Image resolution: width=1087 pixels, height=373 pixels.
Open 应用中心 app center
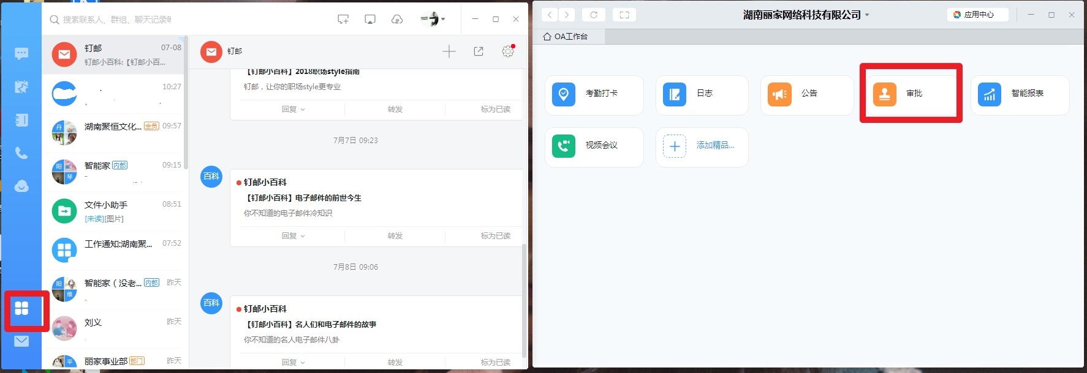pyautogui.click(x=977, y=15)
